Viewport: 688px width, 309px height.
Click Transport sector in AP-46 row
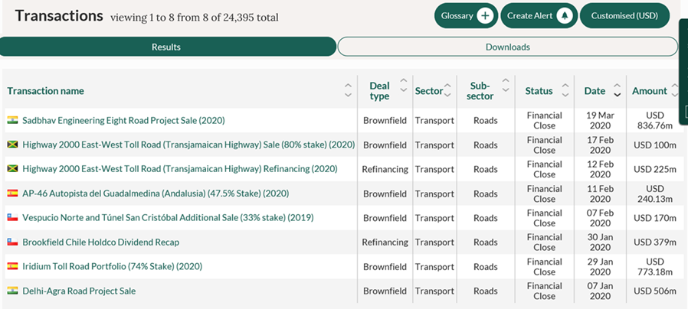tap(434, 194)
